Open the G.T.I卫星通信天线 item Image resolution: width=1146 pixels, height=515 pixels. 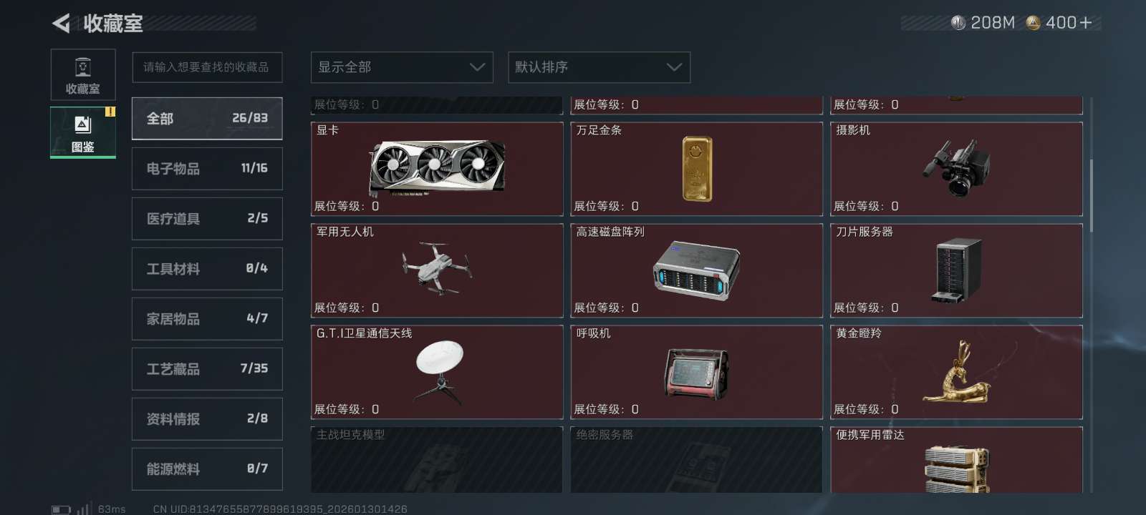click(x=437, y=372)
